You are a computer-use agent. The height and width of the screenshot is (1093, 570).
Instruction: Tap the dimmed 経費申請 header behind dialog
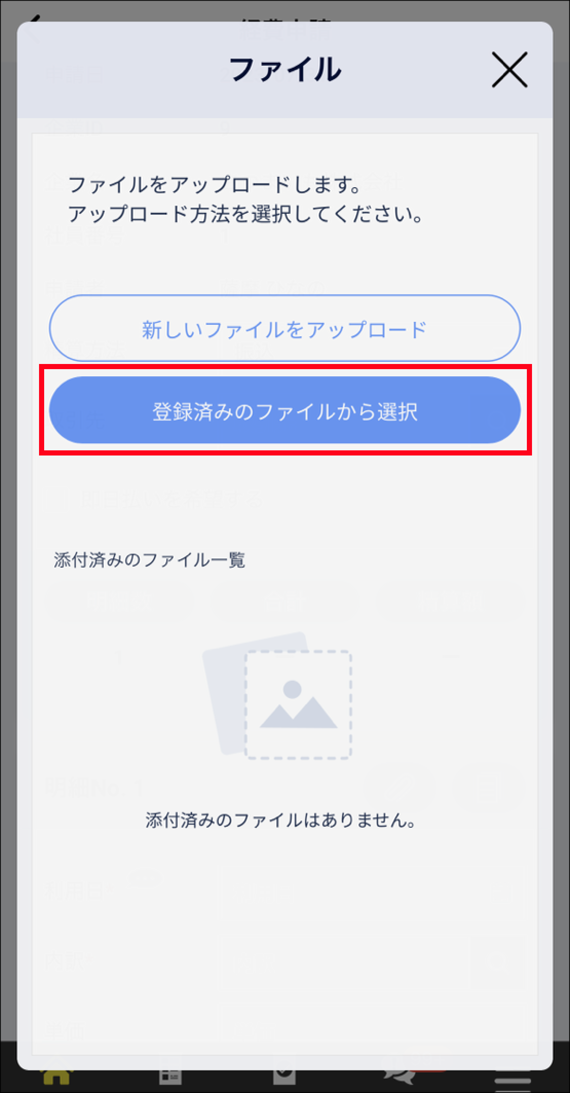pyautogui.click(x=285, y=16)
